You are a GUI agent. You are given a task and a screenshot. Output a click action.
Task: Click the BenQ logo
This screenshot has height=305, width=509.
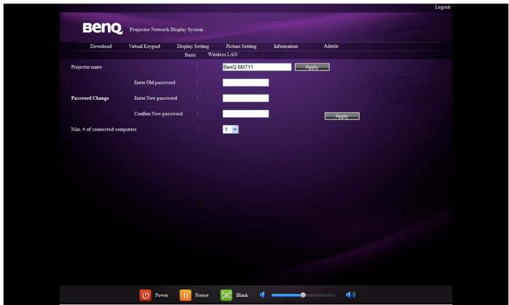103,28
